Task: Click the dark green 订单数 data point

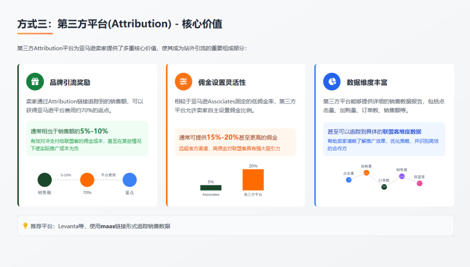Action: coord(384,187)
